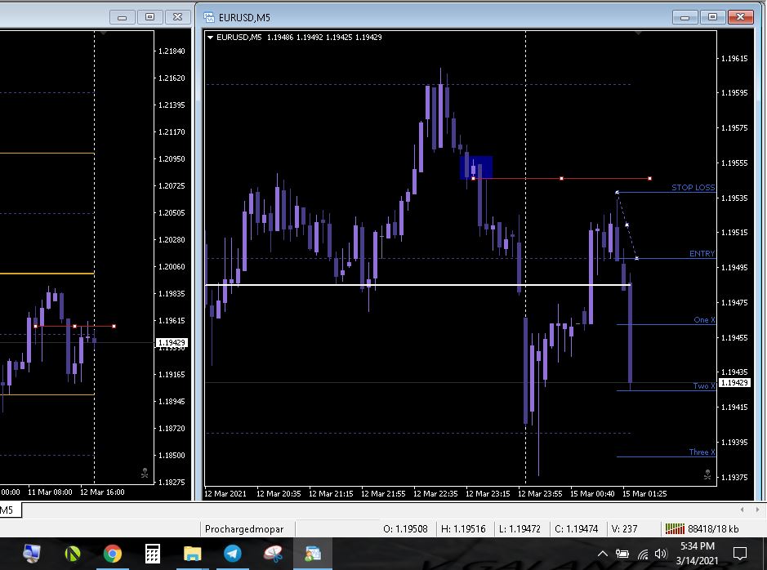This screenshot has width=767, height=570.
Task: Click the 12 Mar 23:55 time axis label
Action: coord(540,494)
